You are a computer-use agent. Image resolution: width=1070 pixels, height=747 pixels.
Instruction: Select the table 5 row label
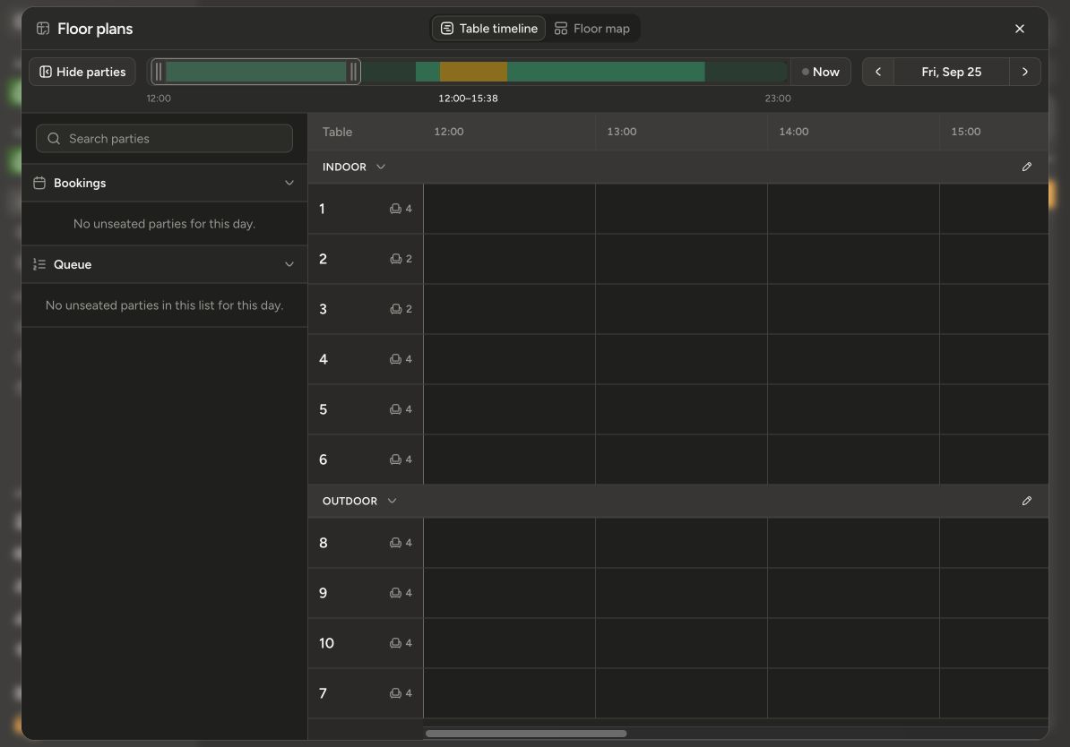pyautogui.click(x=324, y=409)
